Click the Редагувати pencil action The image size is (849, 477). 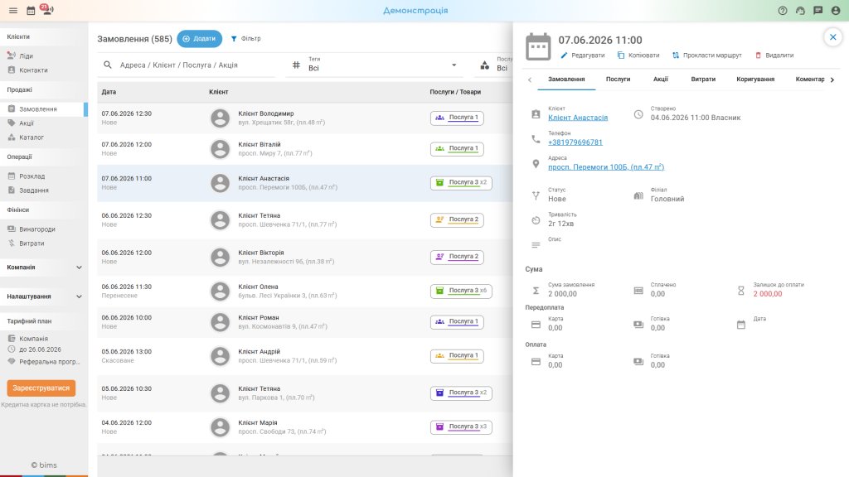[x=583, y=55]
